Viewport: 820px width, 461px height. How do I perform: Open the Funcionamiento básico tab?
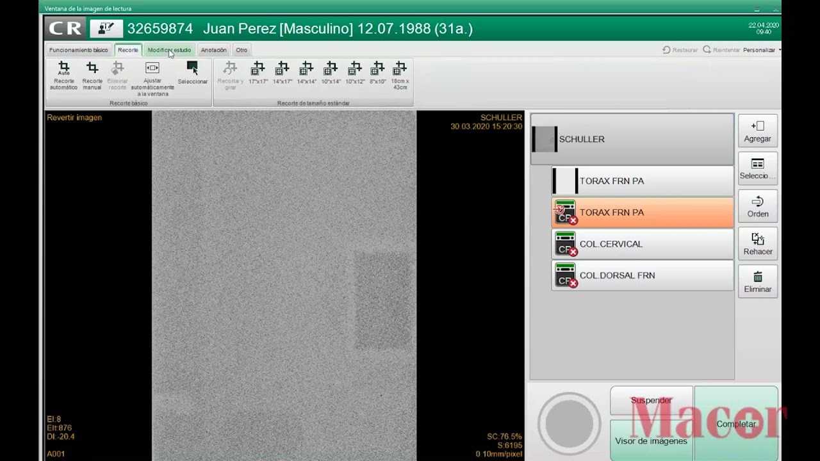[x=78, y=50]
